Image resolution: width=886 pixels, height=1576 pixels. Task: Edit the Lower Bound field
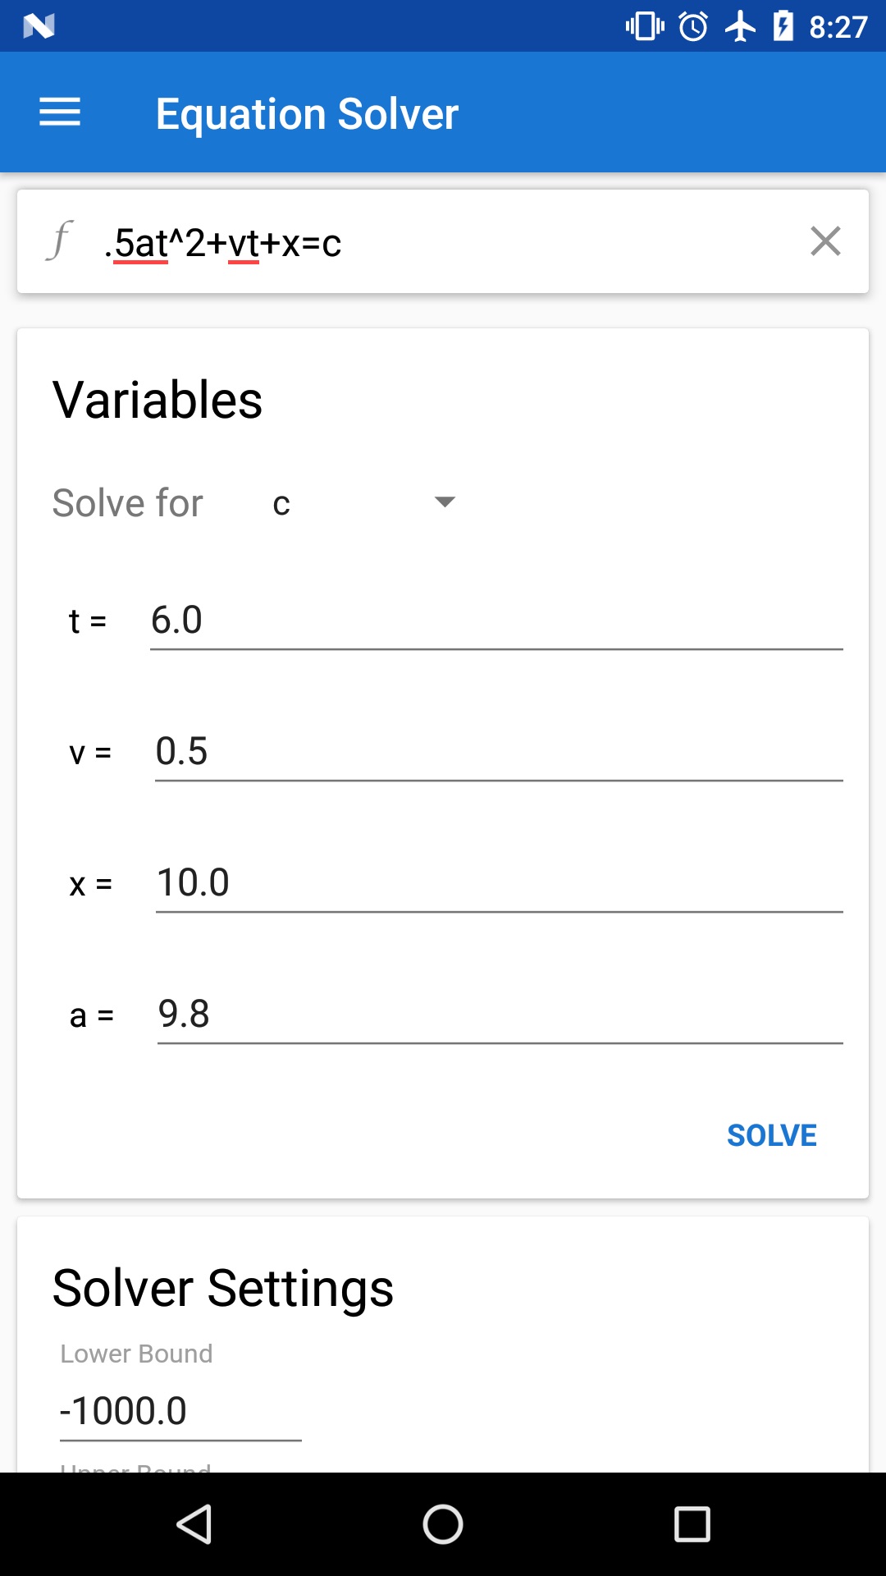click(x=180, y=1412)
